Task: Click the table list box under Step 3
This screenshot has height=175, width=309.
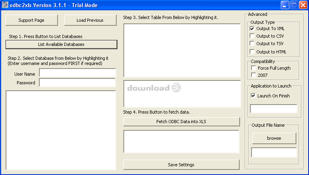Action: [x=182, y=50]
